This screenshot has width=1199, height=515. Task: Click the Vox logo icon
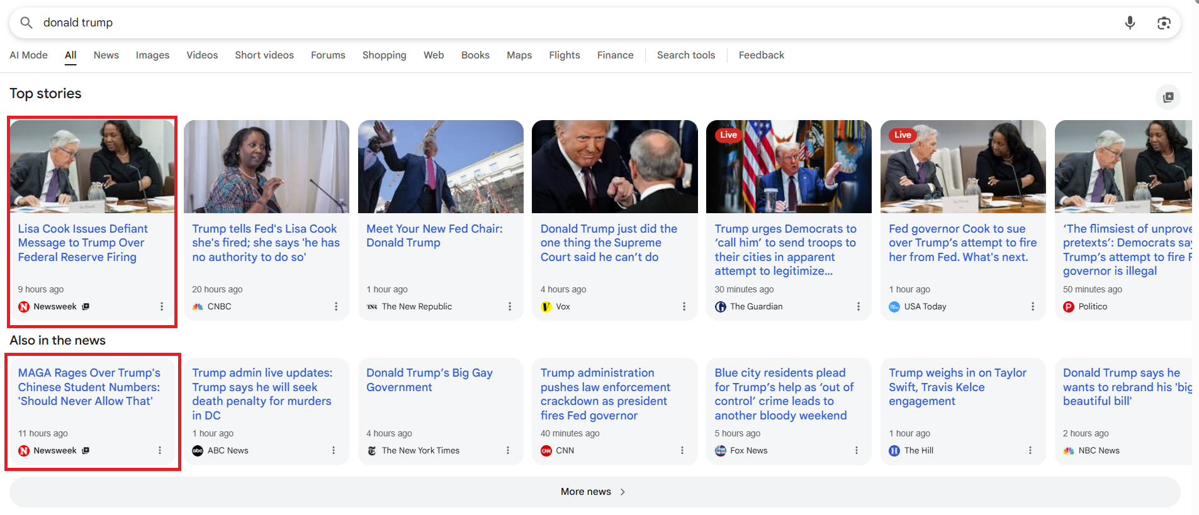[x=546, y=307]
